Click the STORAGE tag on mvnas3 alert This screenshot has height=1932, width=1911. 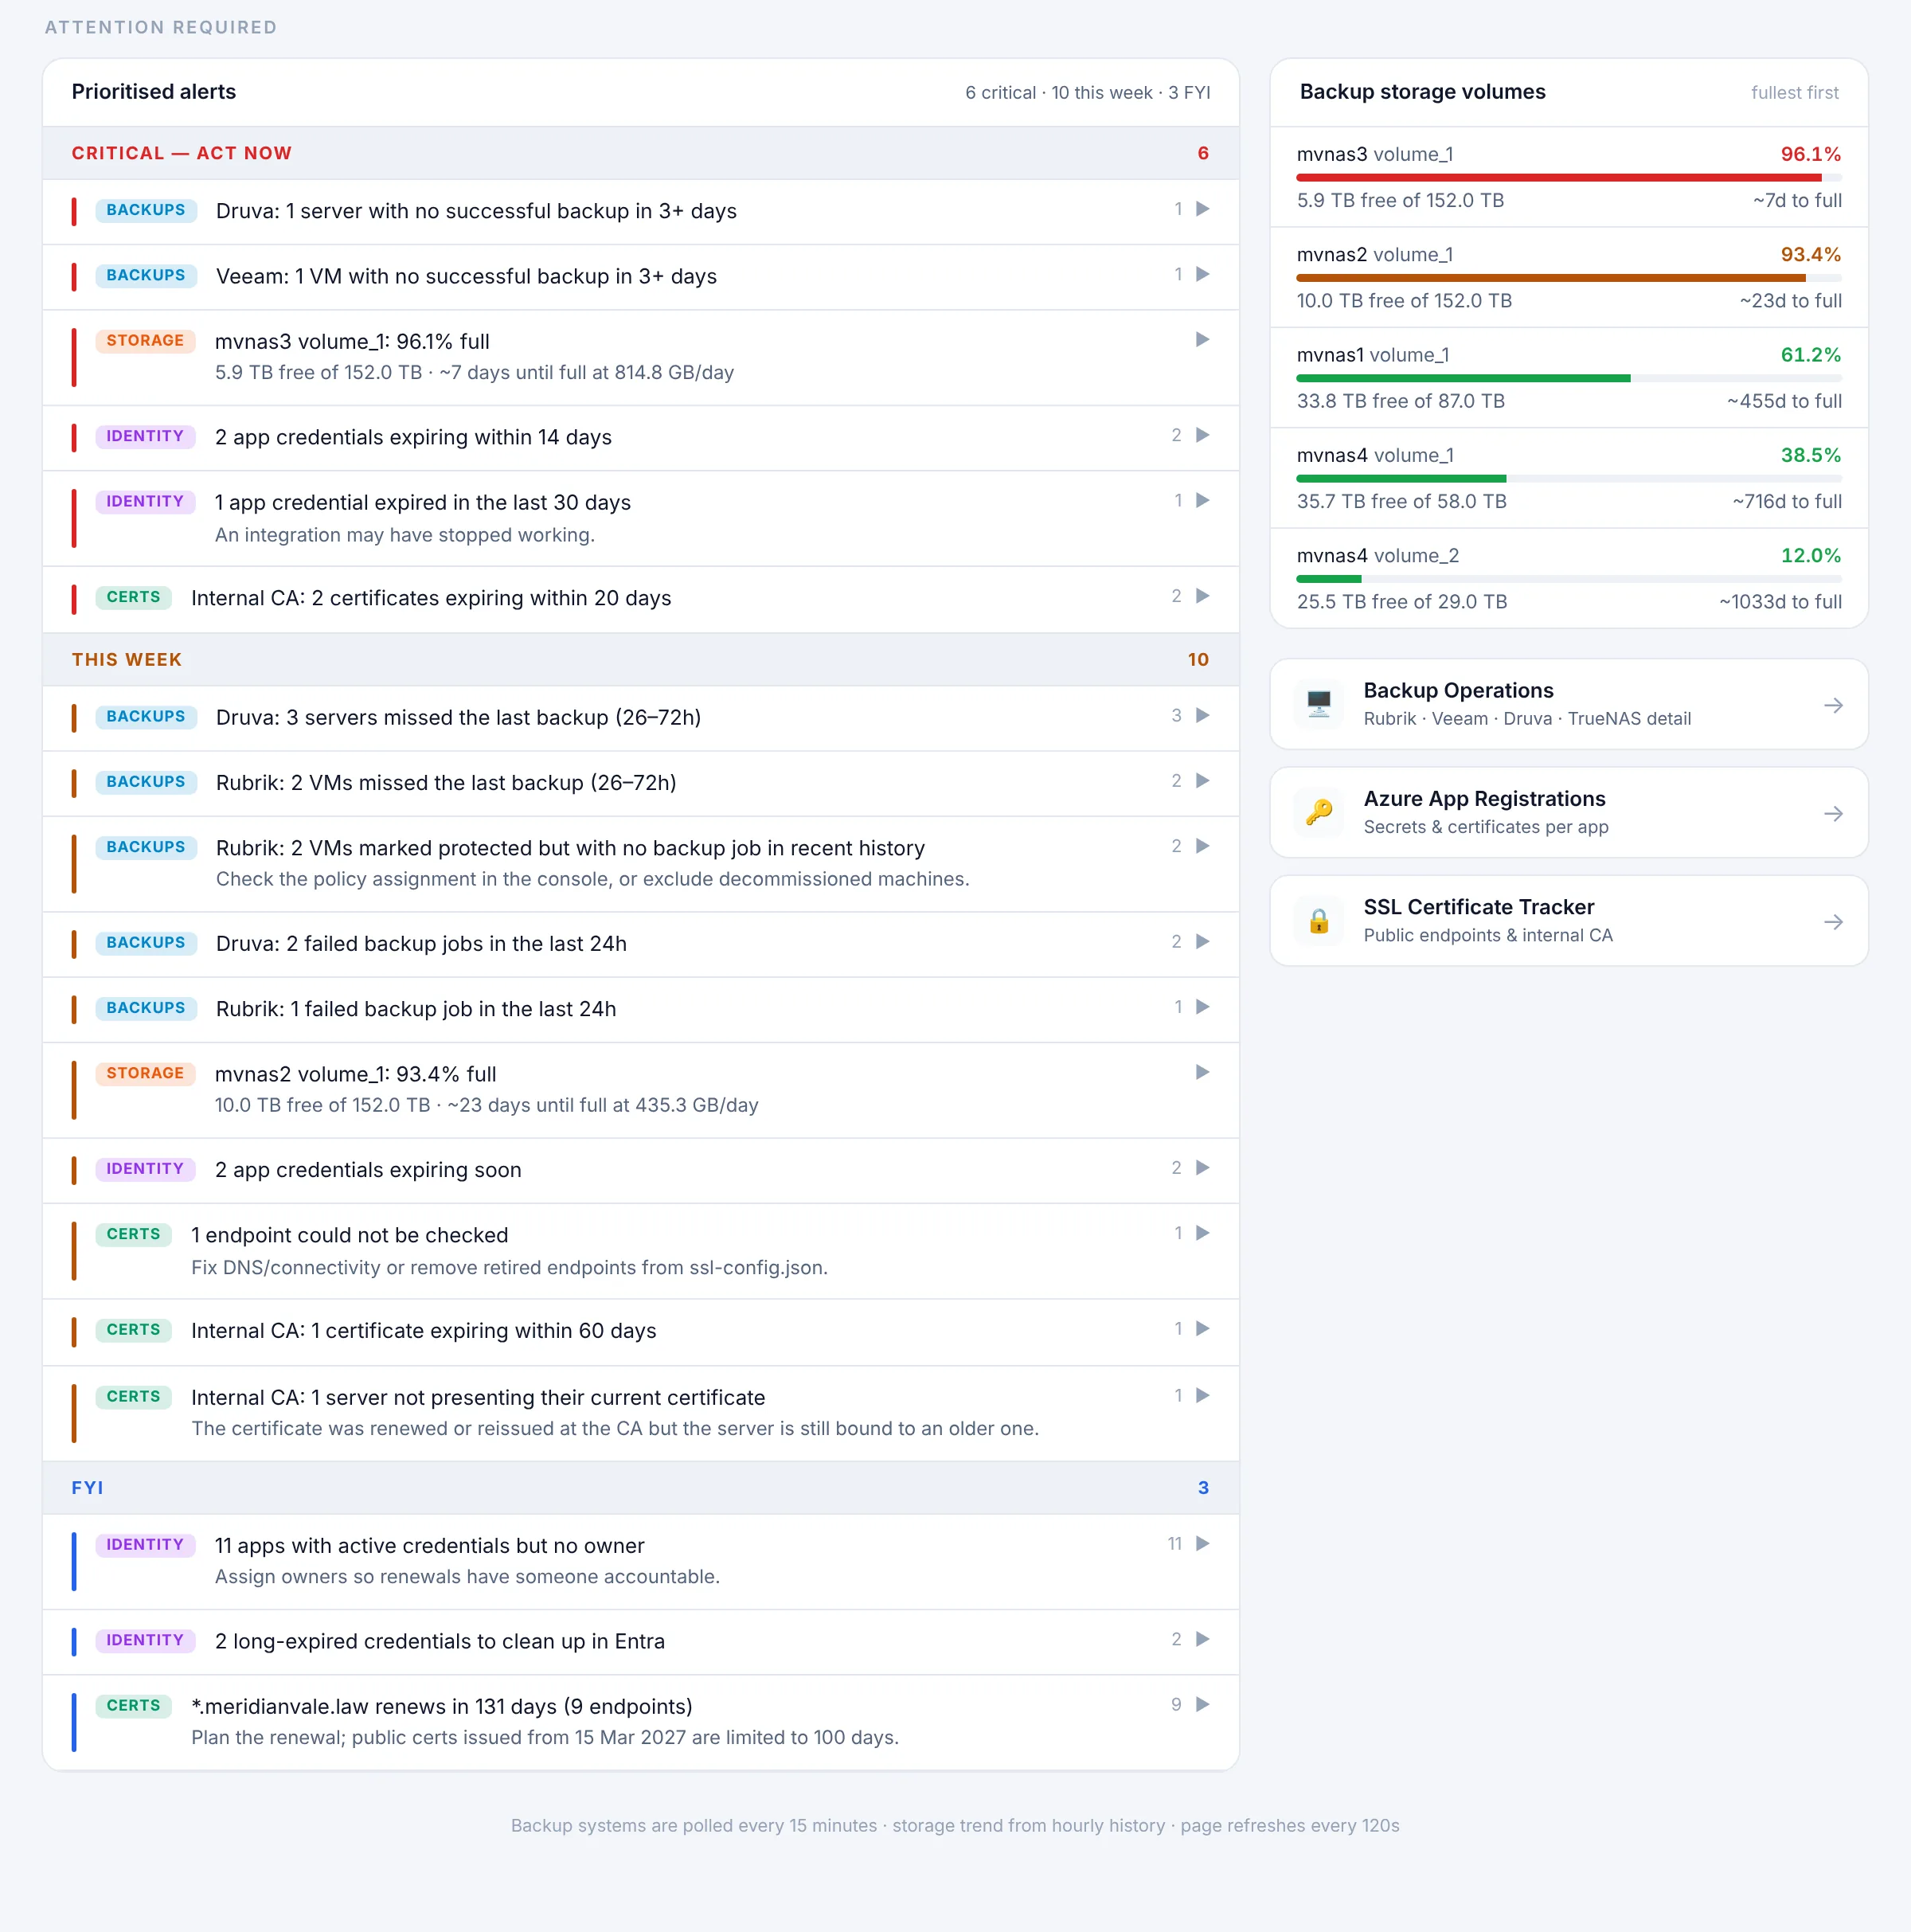coord(145,340)
